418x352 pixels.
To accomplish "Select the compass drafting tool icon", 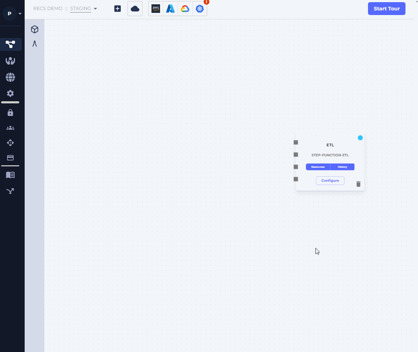I will pyautogui.click(x=35, y=44).
